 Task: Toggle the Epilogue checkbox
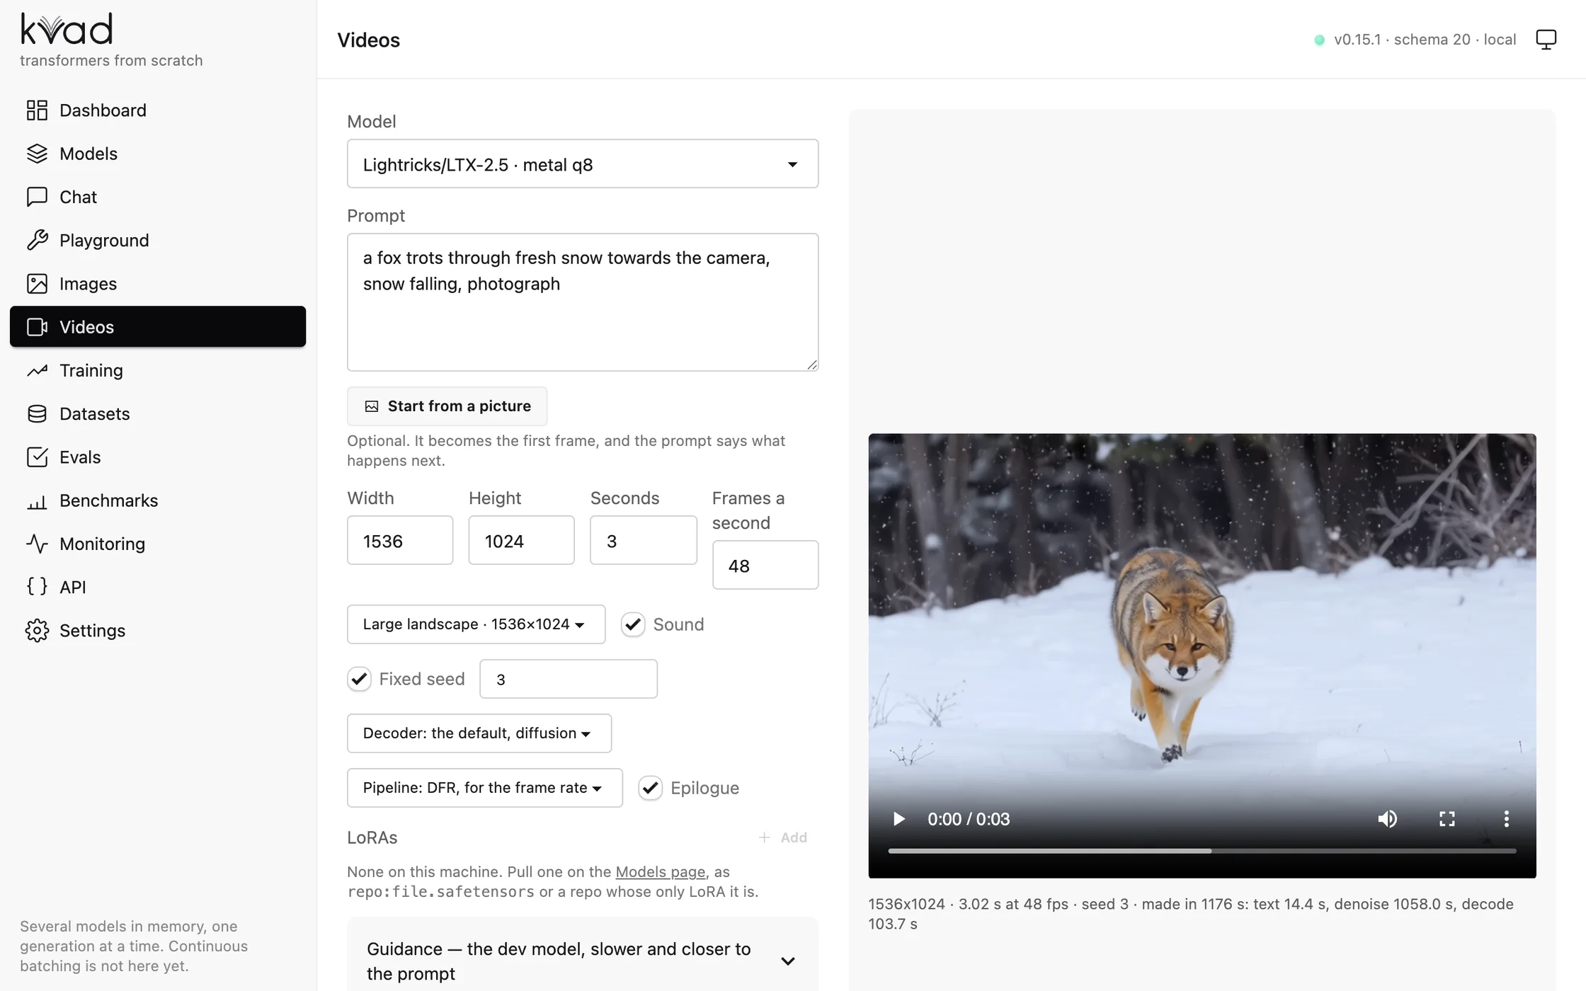coord(650,788)
